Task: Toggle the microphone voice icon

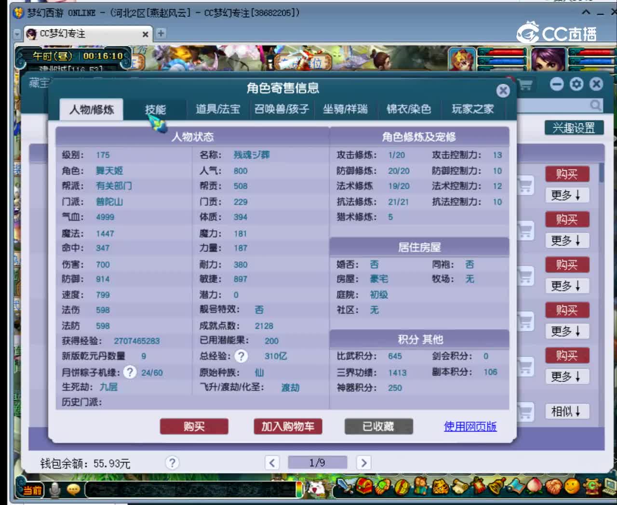Action: click(x=55, y=490)
